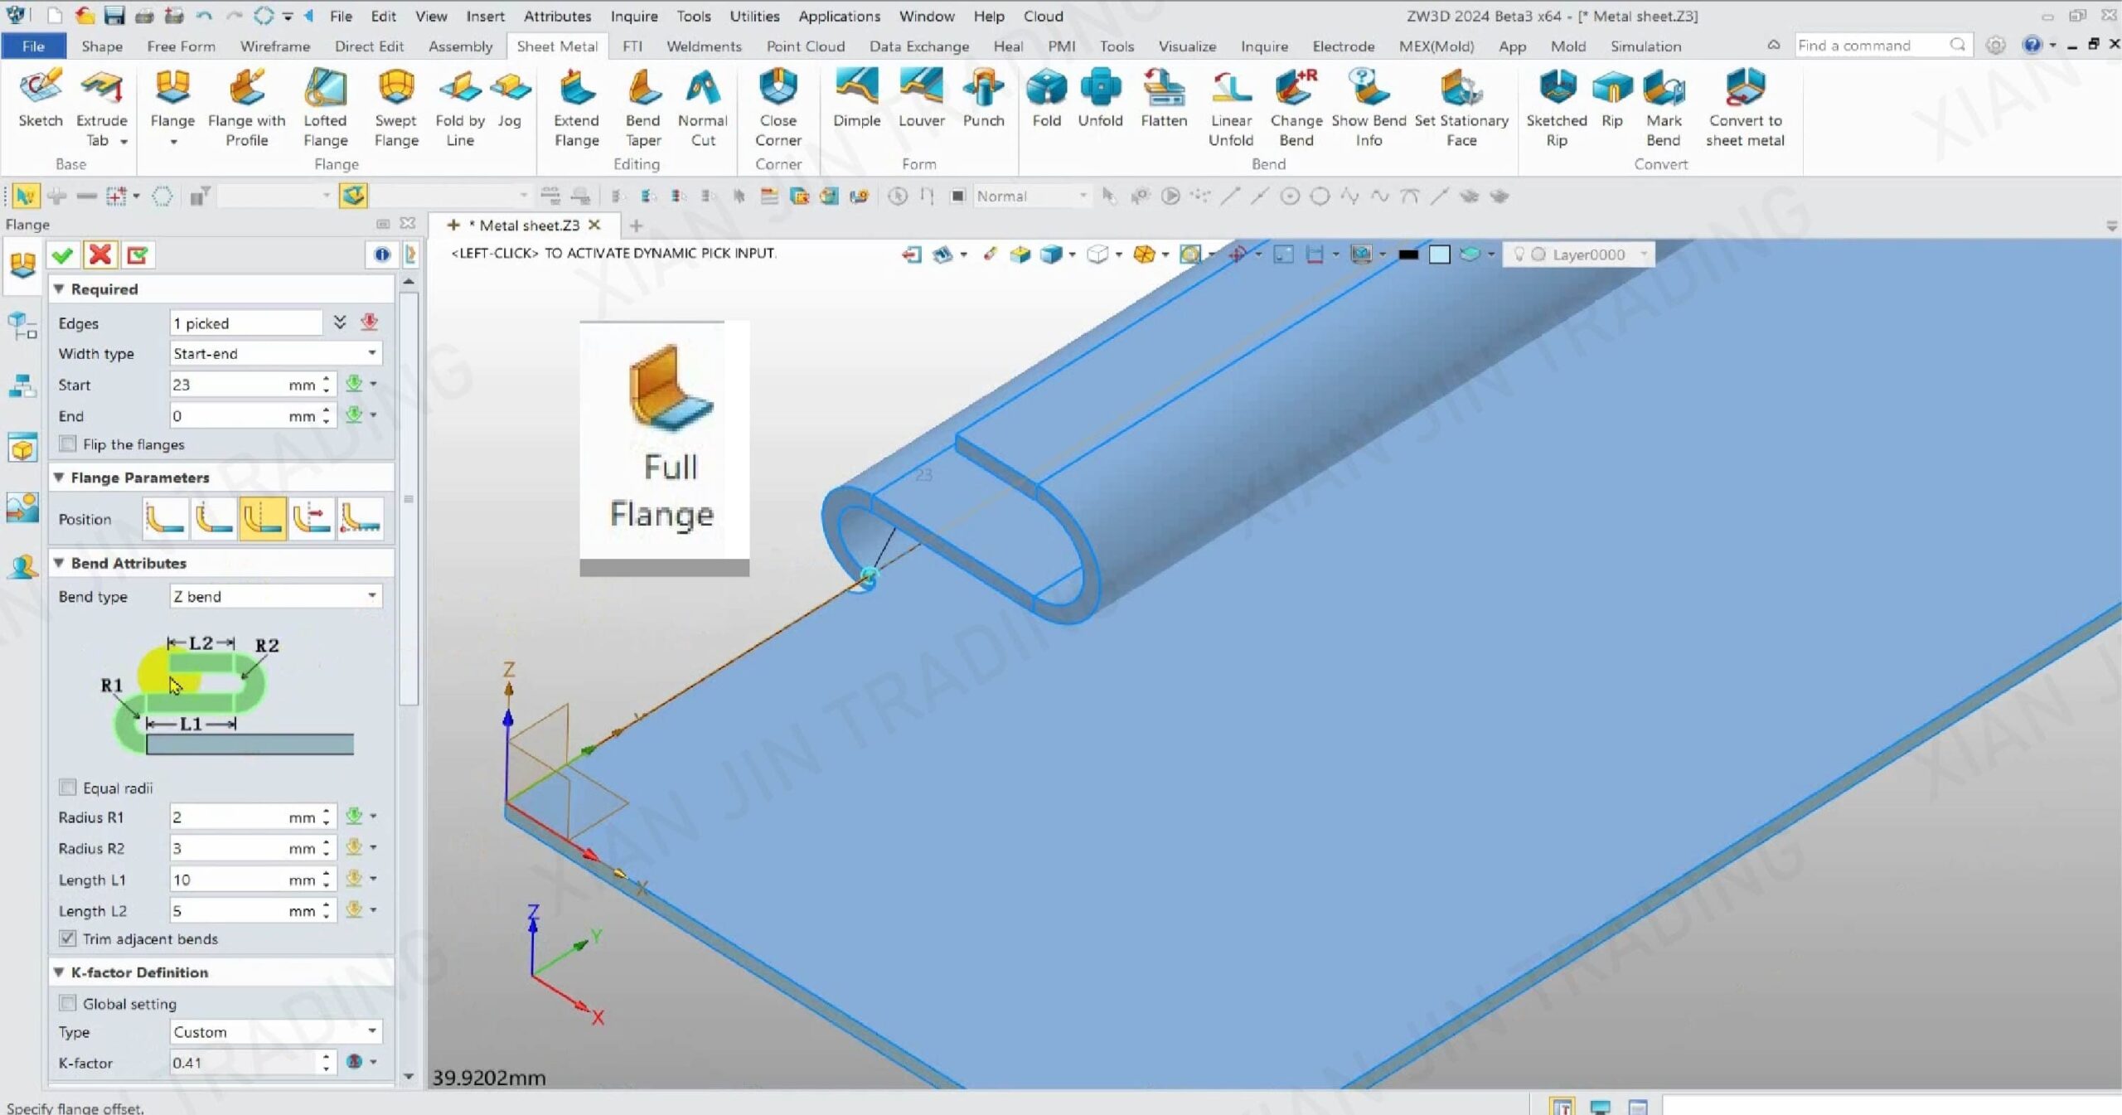Switch to the Assembly ribbon tab
Screen dimensions: 2122x1115
click(x=460, y=46)
